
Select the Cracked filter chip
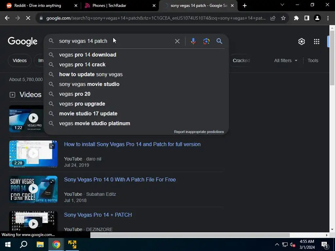coord(241,60)
